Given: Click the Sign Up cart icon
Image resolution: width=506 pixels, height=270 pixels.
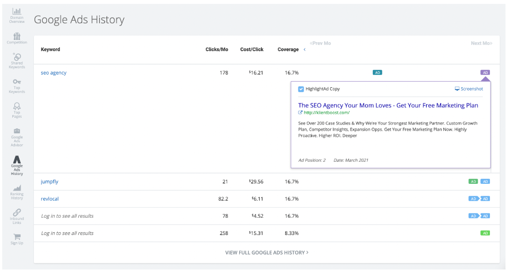Looking at the screenshot, I should coord(17,237).
